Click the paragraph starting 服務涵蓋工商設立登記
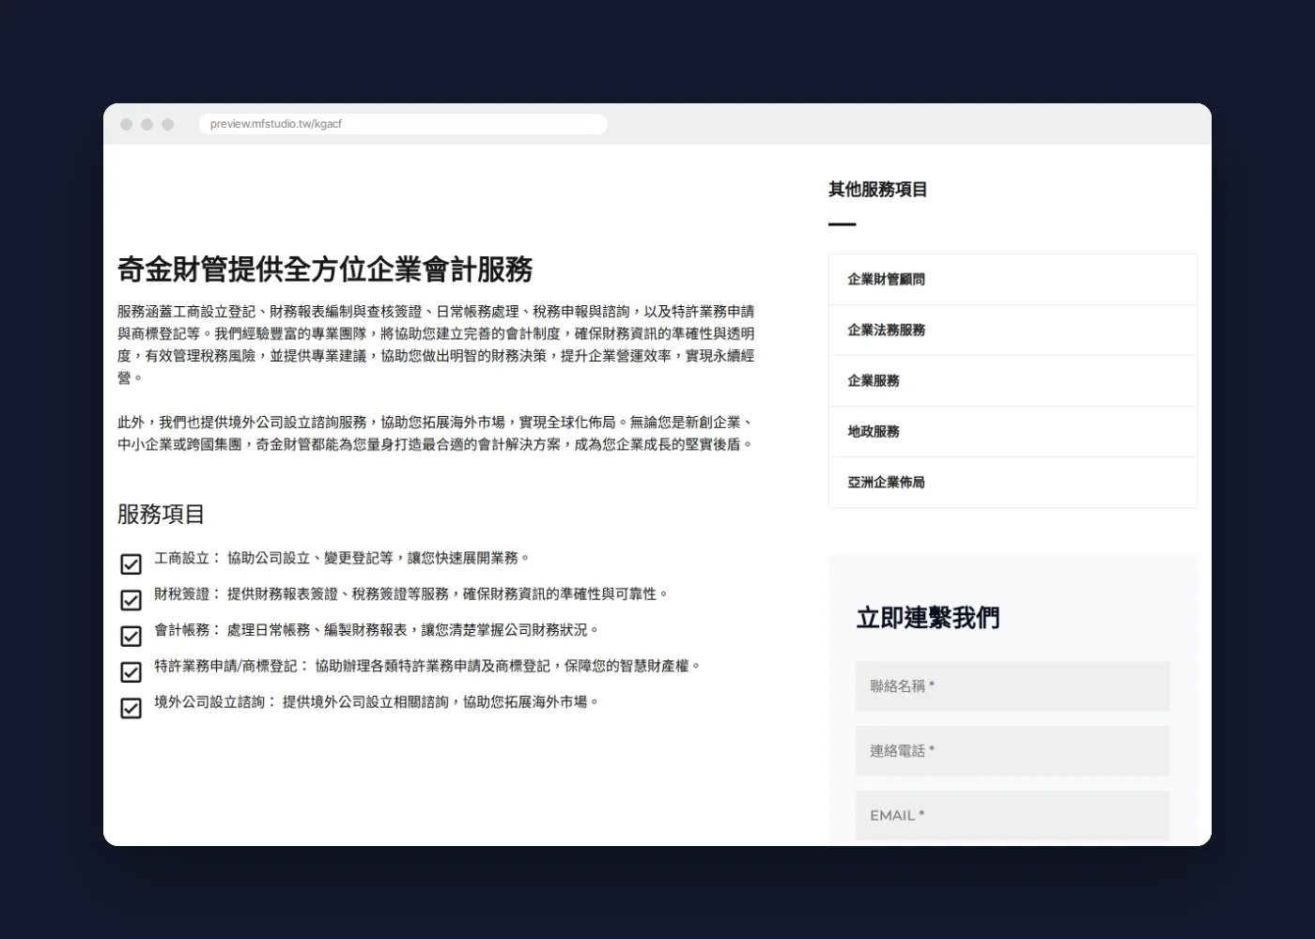The height and width of the screenshot is (939, 1315). click(436, 345)
